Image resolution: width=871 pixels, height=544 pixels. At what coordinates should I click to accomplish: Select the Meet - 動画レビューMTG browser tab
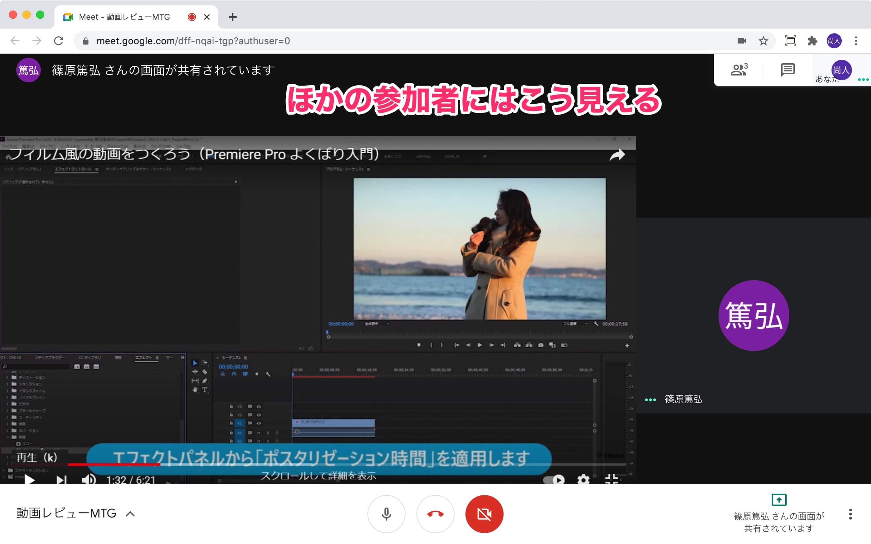136,17
